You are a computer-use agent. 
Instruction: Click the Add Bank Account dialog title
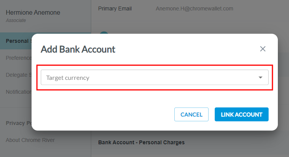click(x=78, y=49)
